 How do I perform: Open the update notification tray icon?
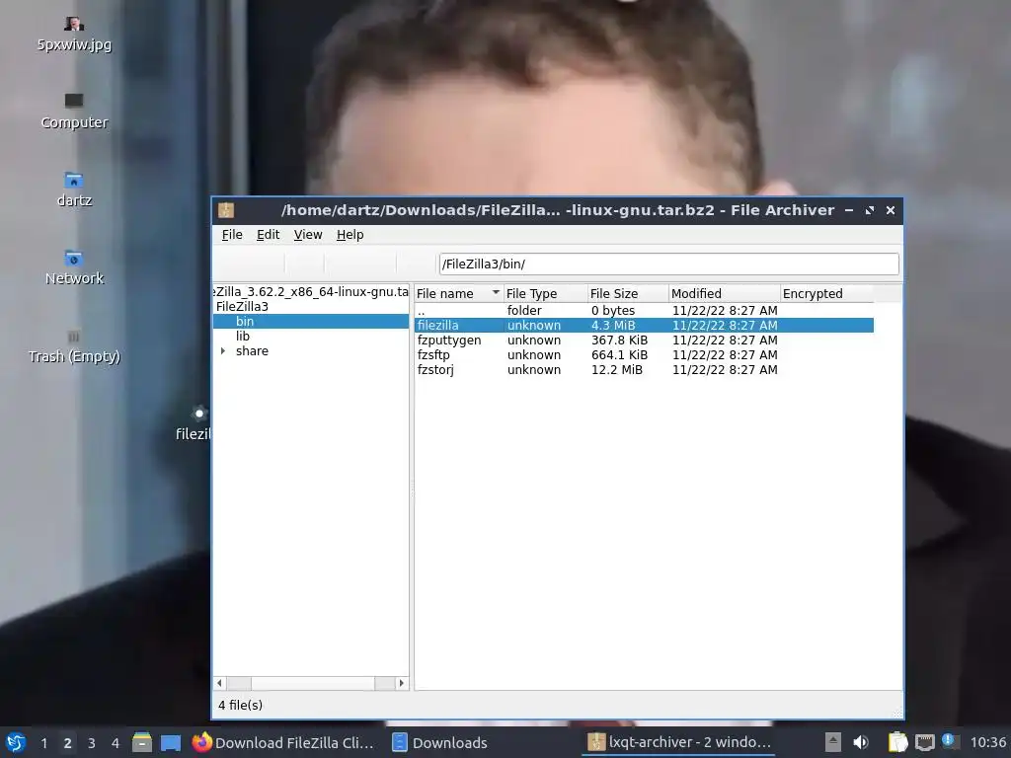950,741
